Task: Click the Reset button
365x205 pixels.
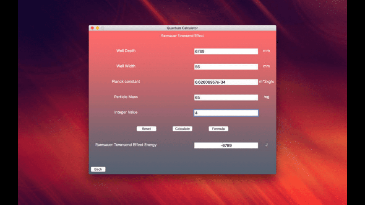Action: [146, 128]
